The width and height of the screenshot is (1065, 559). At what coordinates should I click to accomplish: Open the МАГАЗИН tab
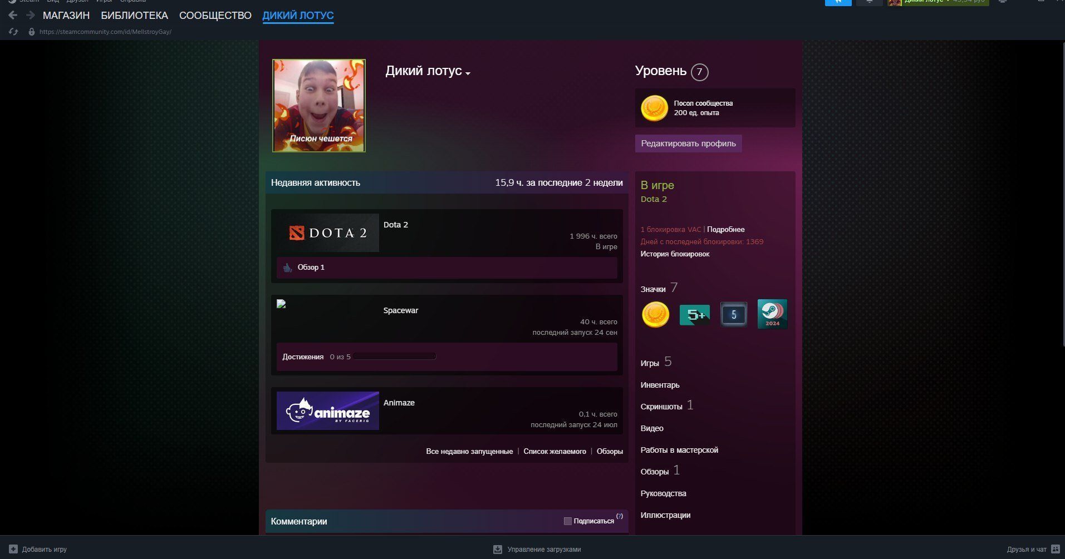tap(66, 16)
